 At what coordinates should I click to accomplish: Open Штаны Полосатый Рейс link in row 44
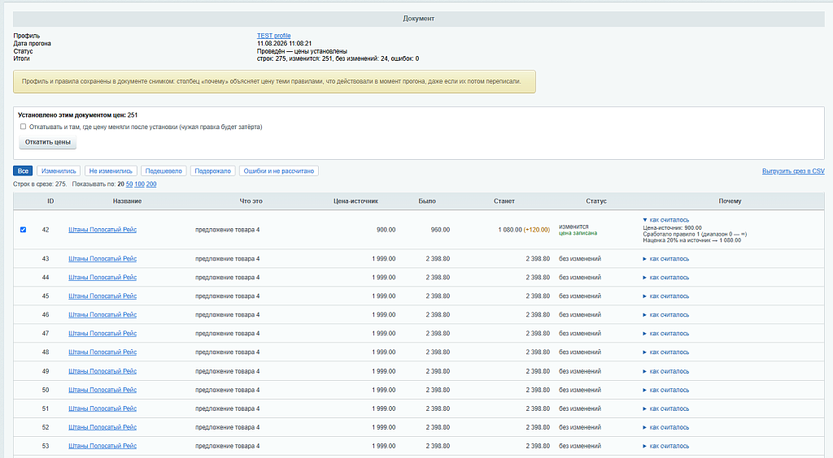point(102,277)
